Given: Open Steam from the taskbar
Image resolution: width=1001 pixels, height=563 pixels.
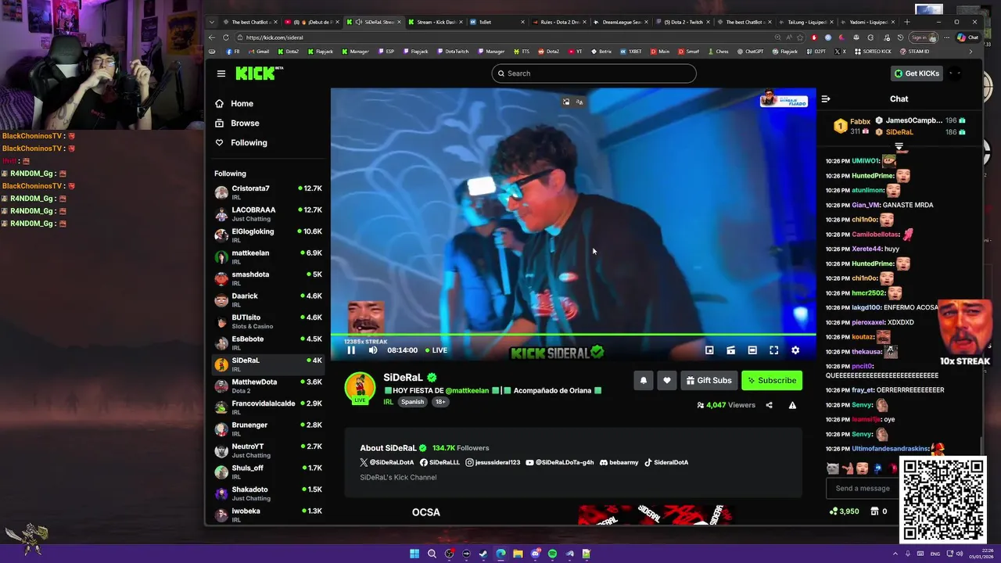Looking at the screenshot, I should coord(483,554).
